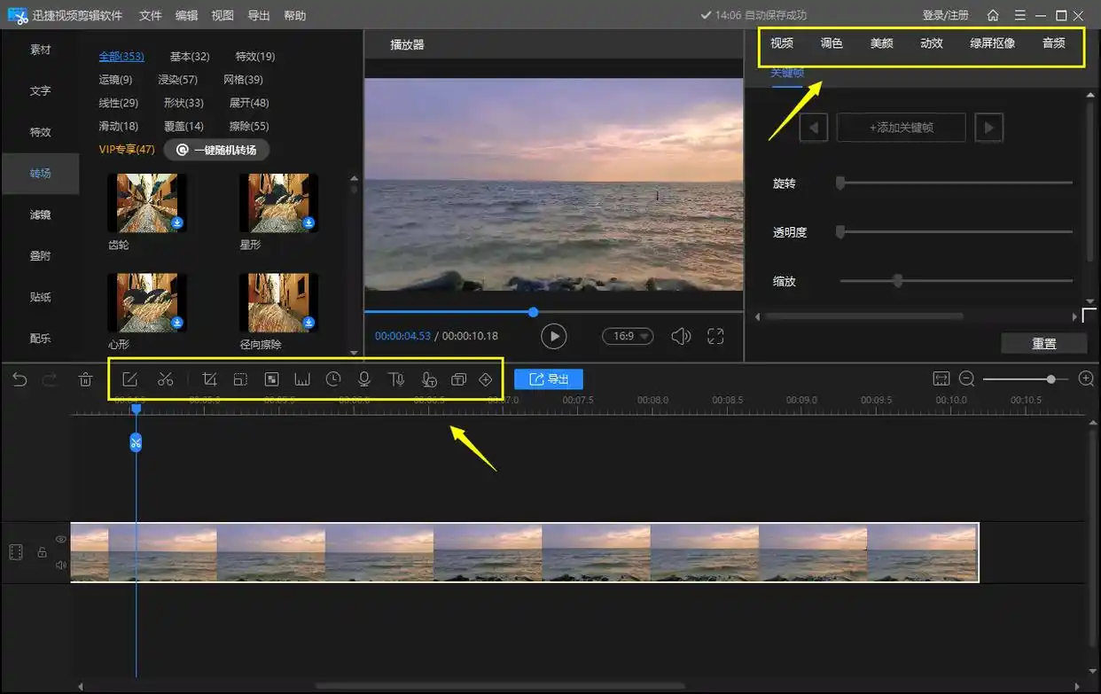This screenshot has width=1101, height=694.
Task: Open the mosaic tool icon
Action: [x=272, y=379]
